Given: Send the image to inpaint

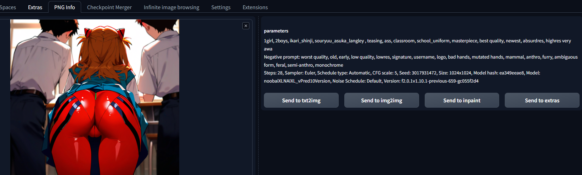Looking at the screenshot, I should coord(462,100).
